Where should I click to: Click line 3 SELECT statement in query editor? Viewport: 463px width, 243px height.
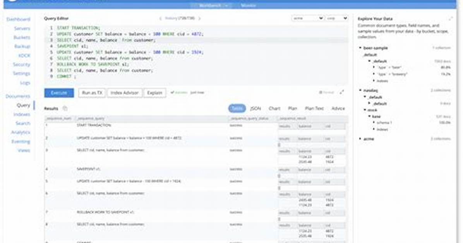[x=106, y=40]
